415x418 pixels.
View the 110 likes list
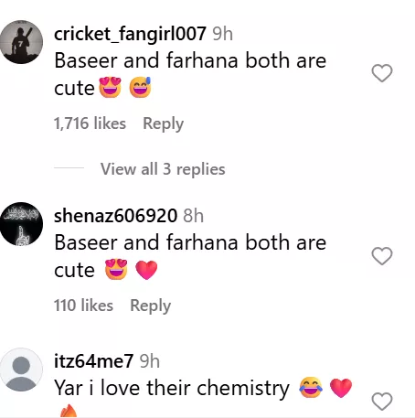click(x=83, y=305)
